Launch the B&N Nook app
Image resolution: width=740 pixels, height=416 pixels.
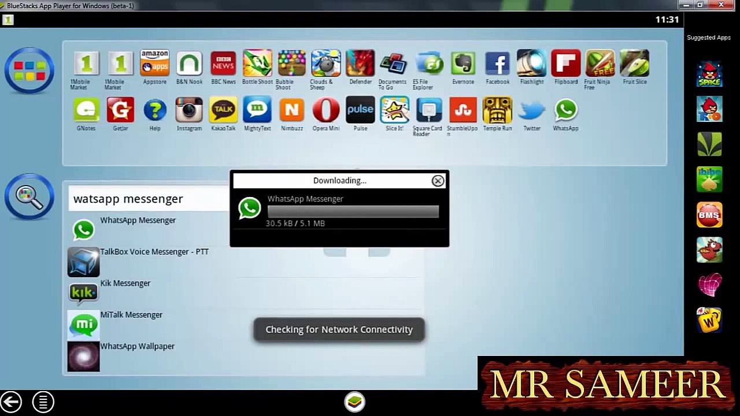coord(189,63)
